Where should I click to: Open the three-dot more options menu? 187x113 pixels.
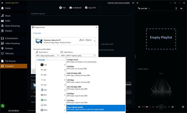[100, 8]
